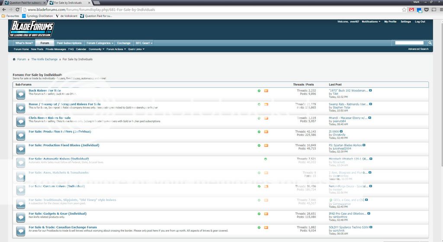
Task: Click RSS icon for Canadian Exchange Forum
Action: 266,227
